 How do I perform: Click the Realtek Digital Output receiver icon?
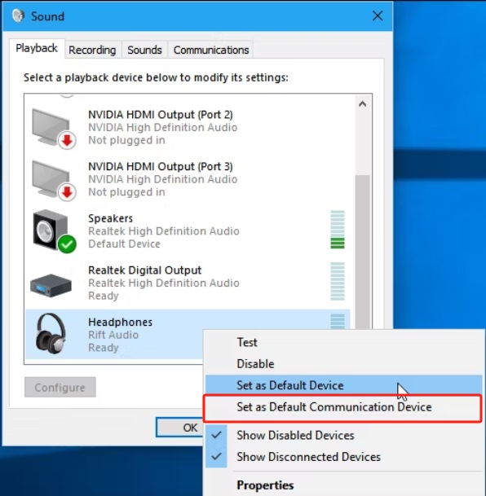(x=51, y=285)
